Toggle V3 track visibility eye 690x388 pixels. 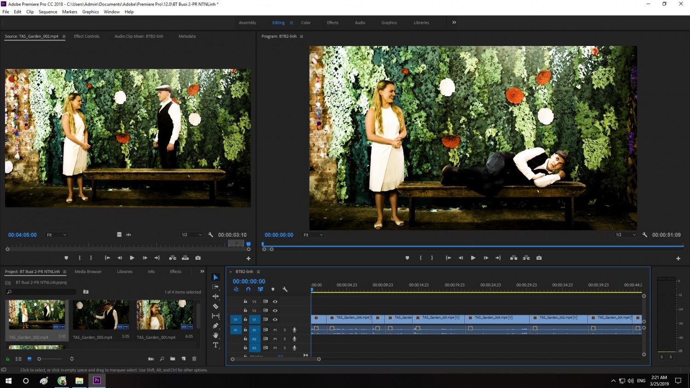[275, 302]
